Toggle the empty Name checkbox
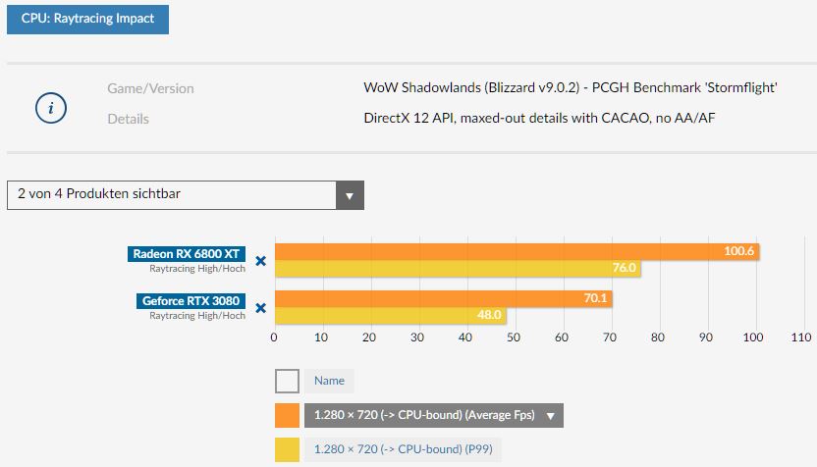The image size is (817, 467). (x=287, y=381)
